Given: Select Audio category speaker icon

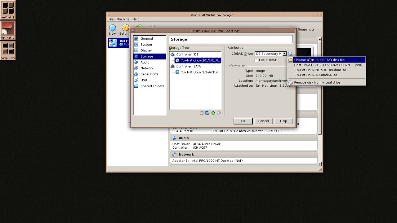Looking at the screenshot, I should pyautogui.click(x=136, y=62).
